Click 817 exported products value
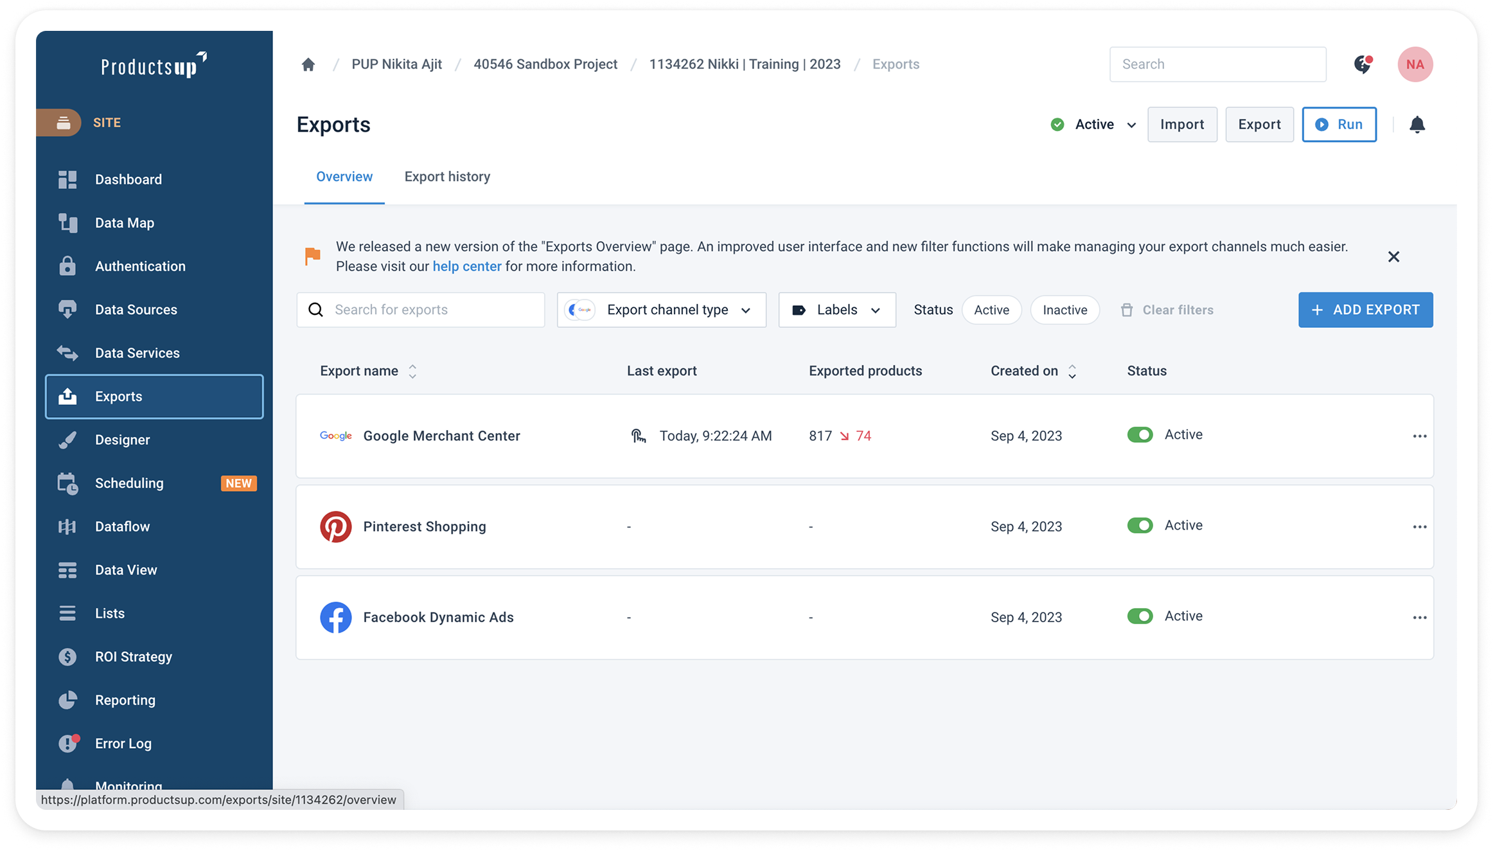Viewport: 1493px width, 851px height. (x=820, y=436)
